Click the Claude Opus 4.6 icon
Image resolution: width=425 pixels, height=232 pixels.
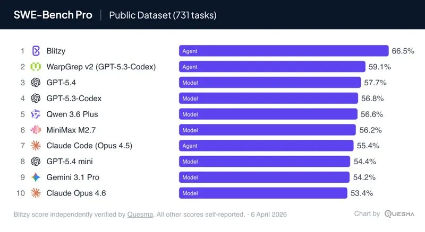coord(36,193)
